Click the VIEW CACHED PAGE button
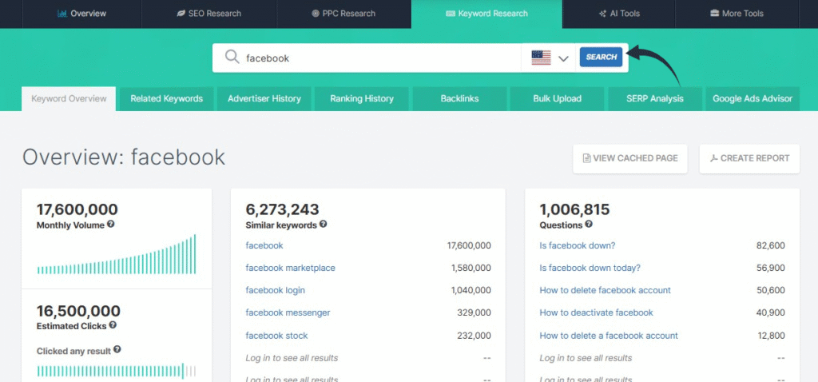 [630, 159]
